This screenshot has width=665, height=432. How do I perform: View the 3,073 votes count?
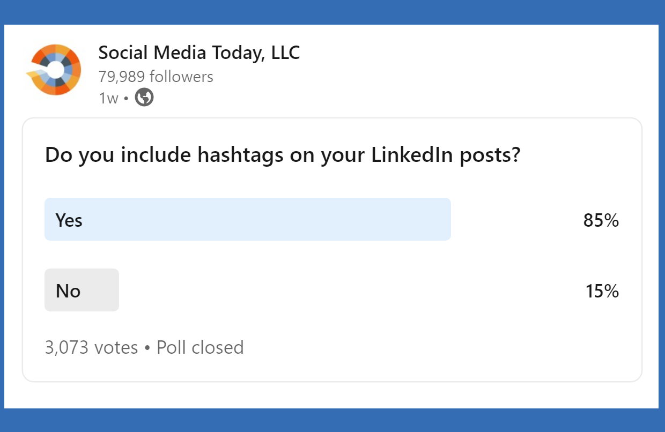click(91, 347)
